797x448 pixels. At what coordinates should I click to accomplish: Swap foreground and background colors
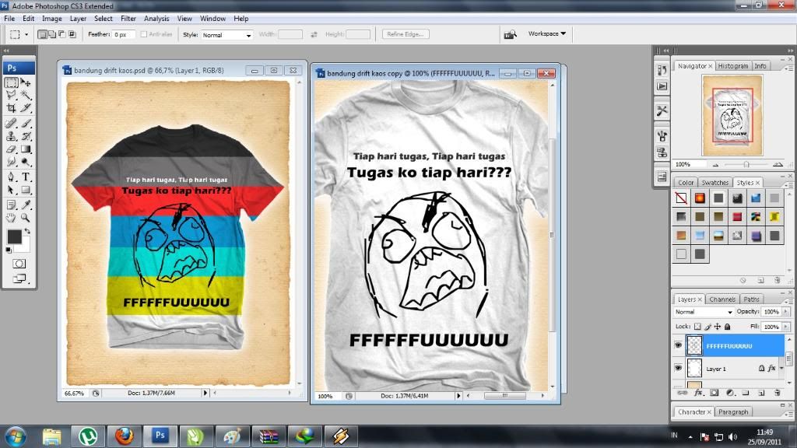(x=27, y=231)
